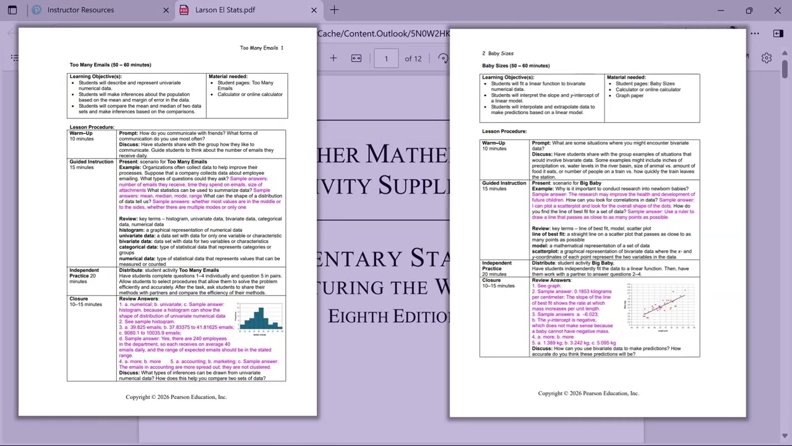Click the "Baby Sizes (50 – 60 minutes)" heading
792x446 pixels.
click(x=516, y=66)
